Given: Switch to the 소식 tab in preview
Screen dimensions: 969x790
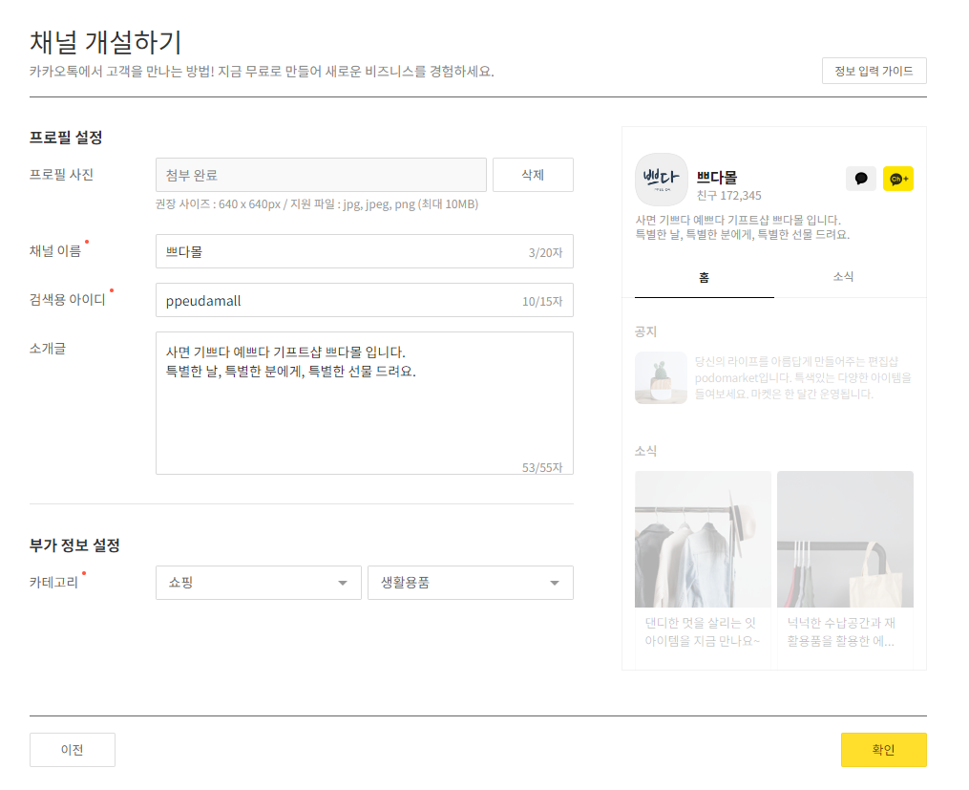Looking at the screenshot, I should pyautogui.click(x=843, y=277).
